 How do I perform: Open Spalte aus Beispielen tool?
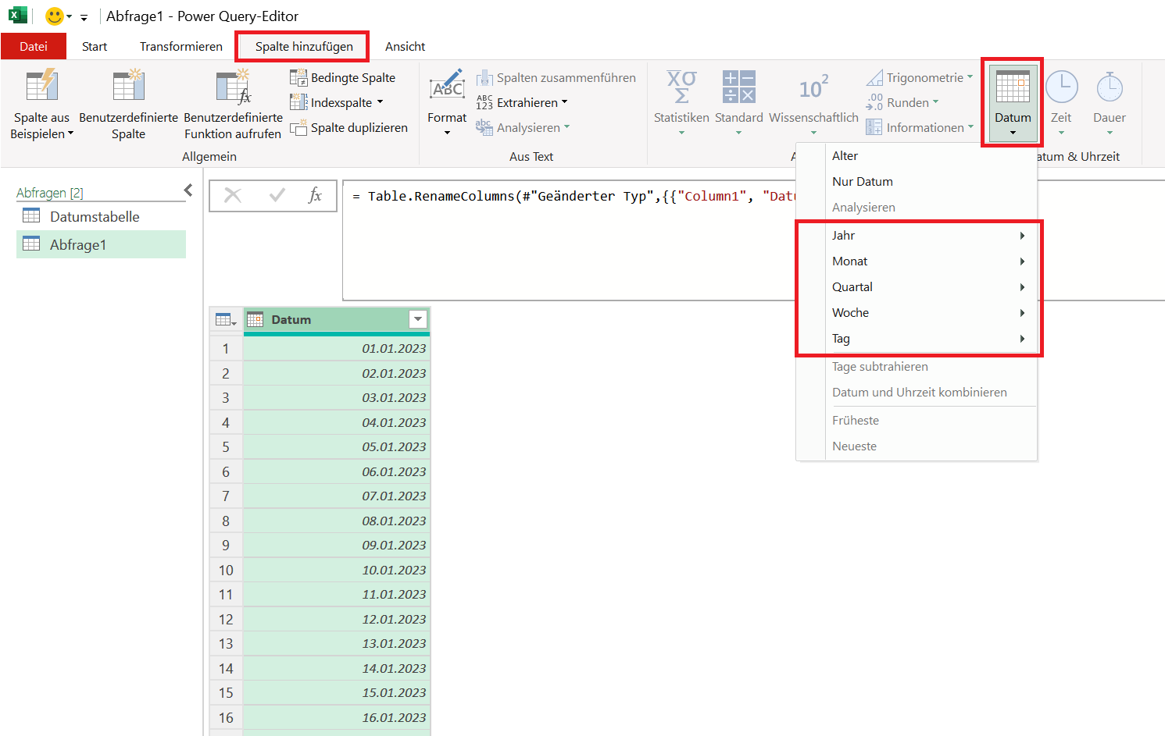pos(41,104)
